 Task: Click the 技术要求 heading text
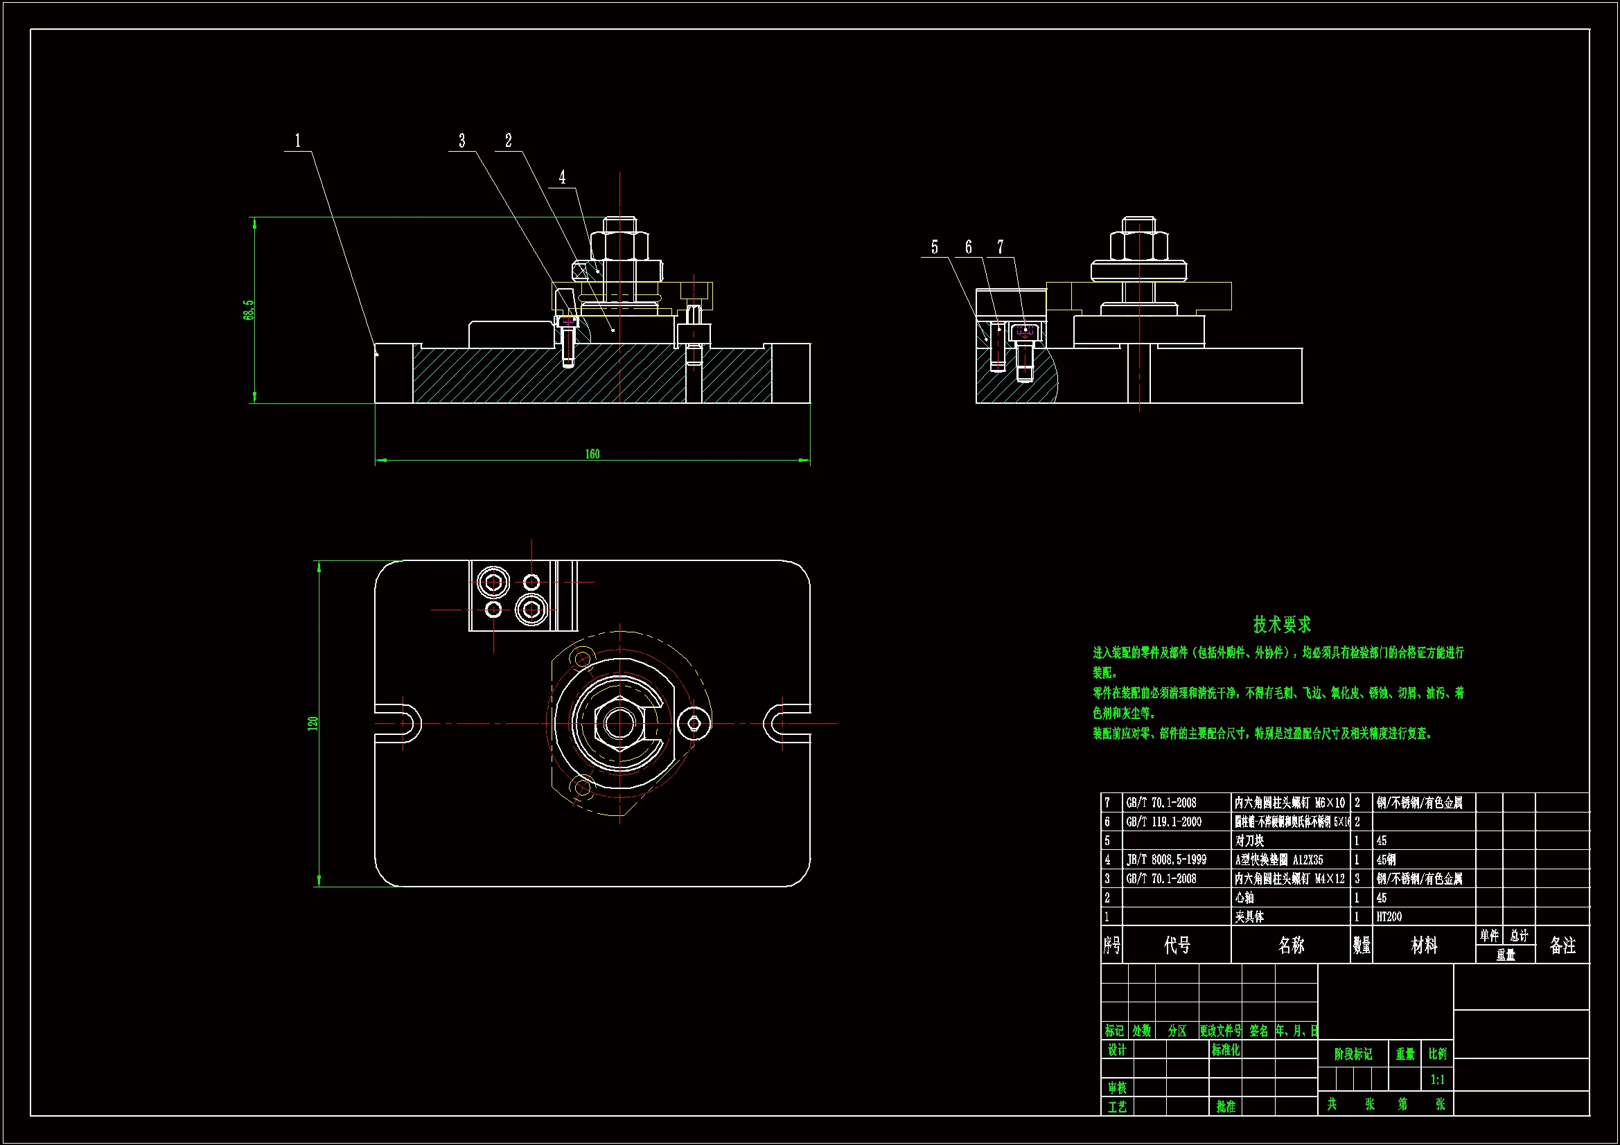tap(1281, 624)
